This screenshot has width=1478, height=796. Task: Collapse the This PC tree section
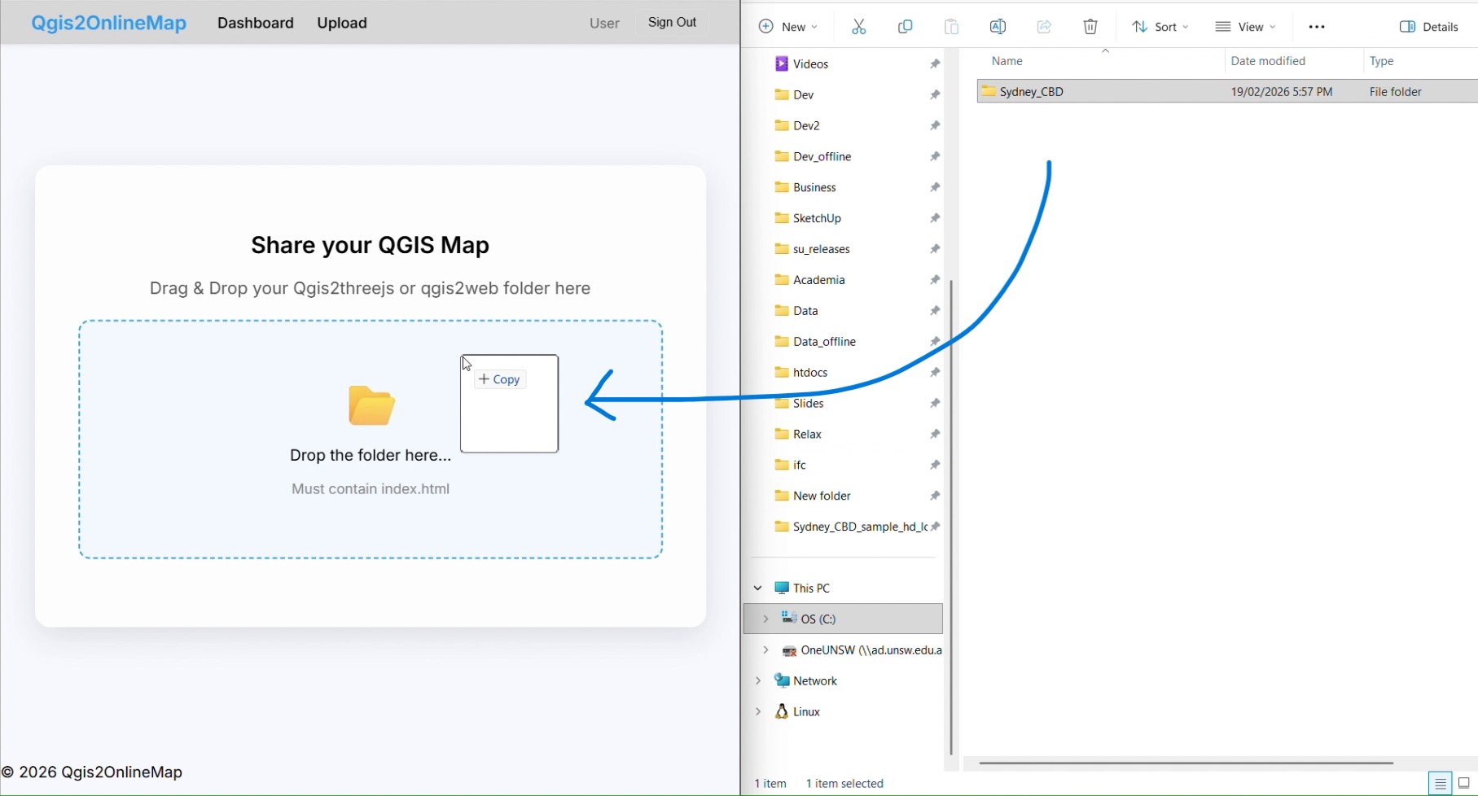click(x=757, y=588)
